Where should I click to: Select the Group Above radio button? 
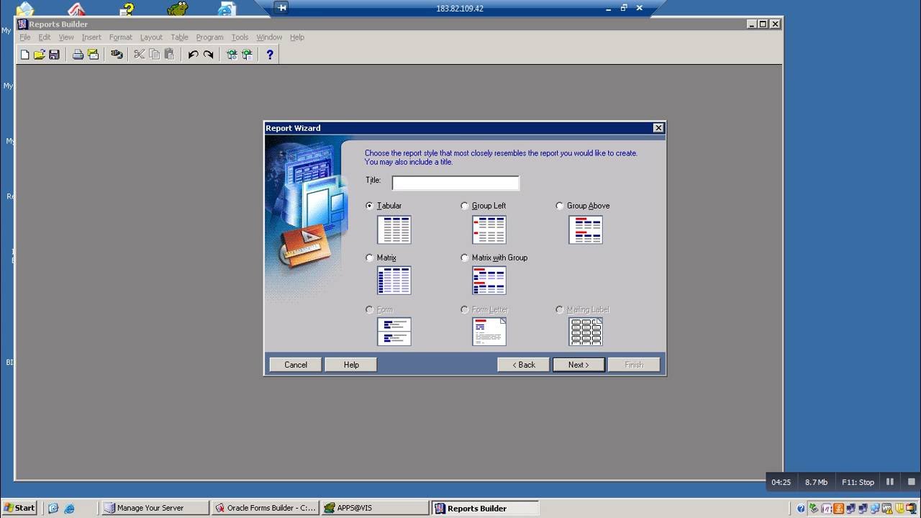560,206
